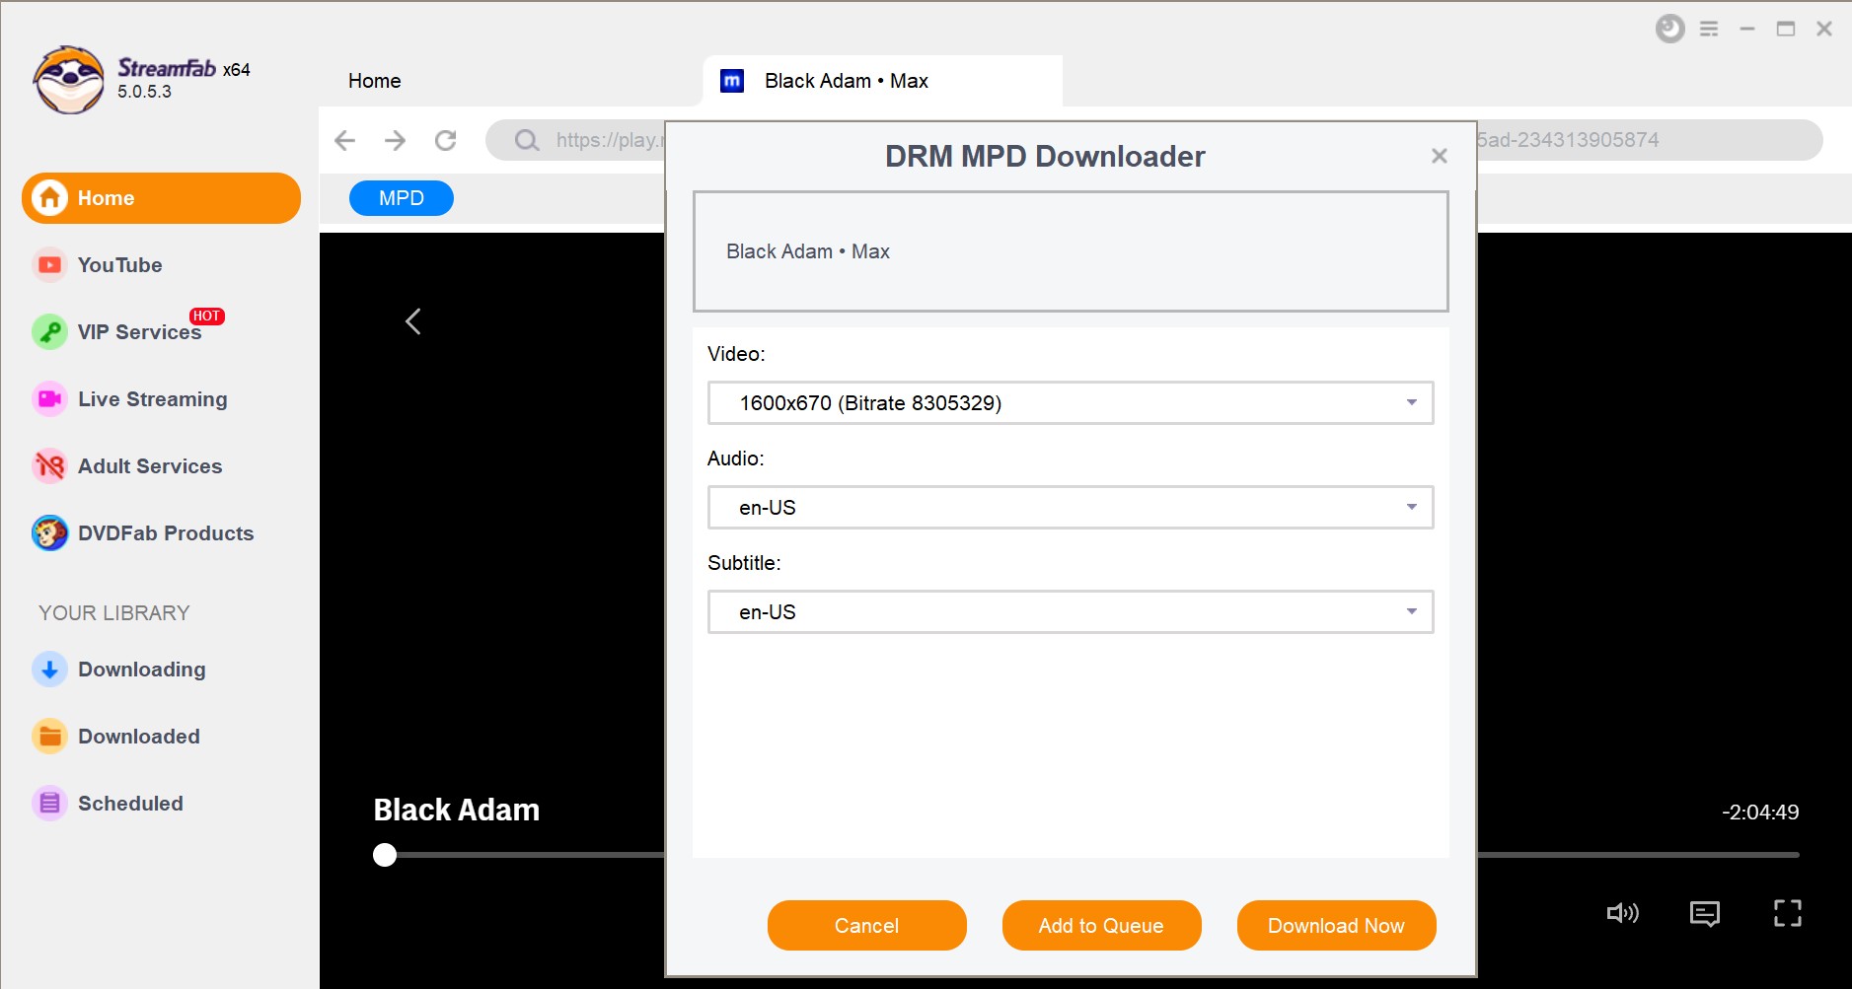1852x989 pixels.
Task: Open the Subtitle language dropdown
Action: pyautogui.click(x=1071, y=612)
